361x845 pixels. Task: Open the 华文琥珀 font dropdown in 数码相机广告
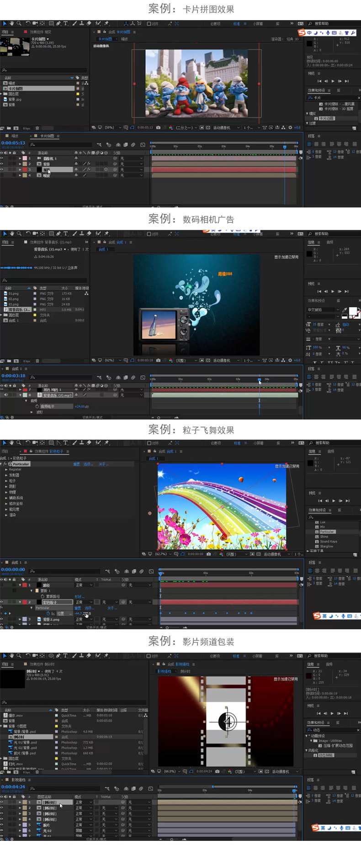pyautogui.click(x=323, y=310)
